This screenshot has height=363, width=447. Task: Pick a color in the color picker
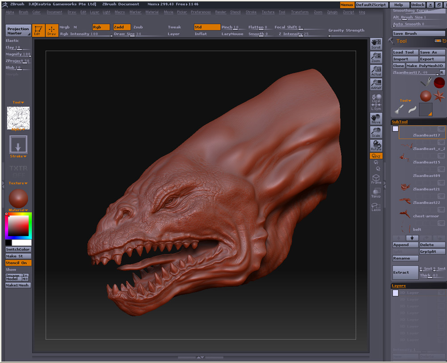[18, 226]
